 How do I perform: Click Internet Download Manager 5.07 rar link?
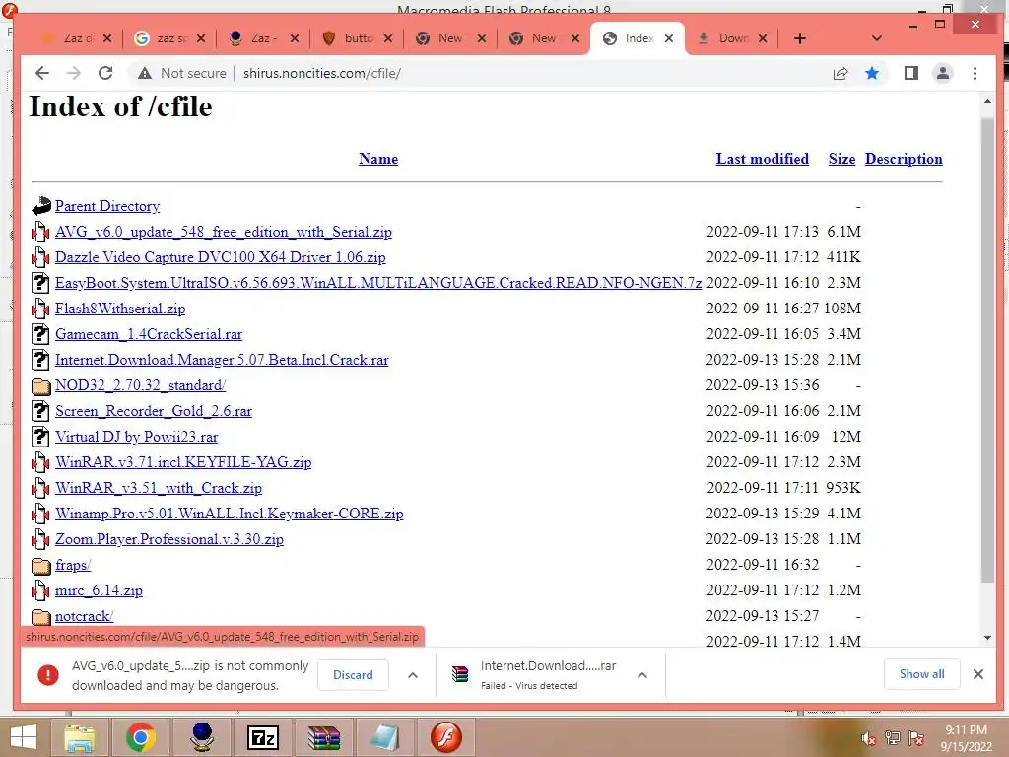click(x=222, y=360)
